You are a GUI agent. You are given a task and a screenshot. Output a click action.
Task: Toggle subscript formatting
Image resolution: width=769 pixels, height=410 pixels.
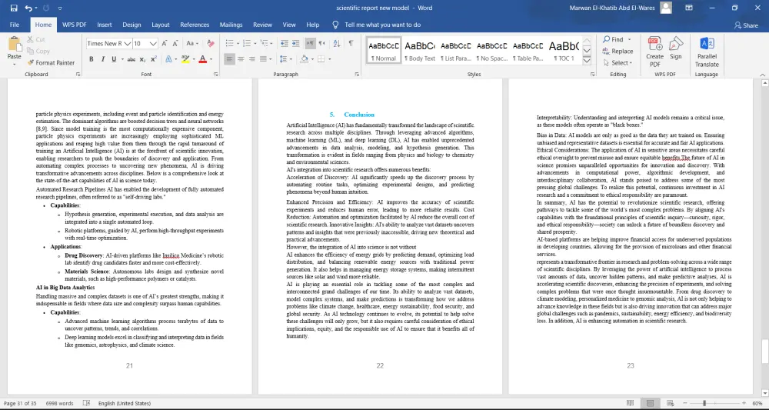143,59
